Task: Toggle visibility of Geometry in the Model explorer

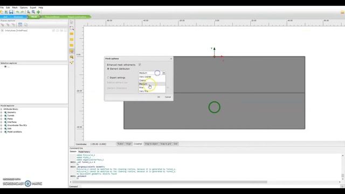Action: 5,113
